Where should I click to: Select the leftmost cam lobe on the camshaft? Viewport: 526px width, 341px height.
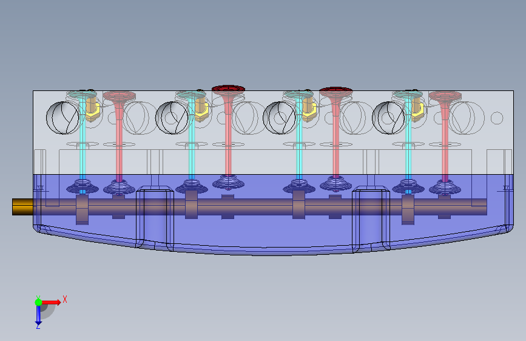[82, 209]
